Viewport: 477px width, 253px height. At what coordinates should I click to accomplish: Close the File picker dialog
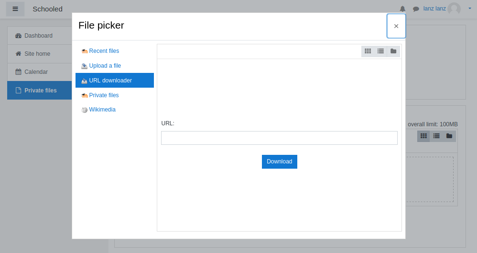(396, 26)
